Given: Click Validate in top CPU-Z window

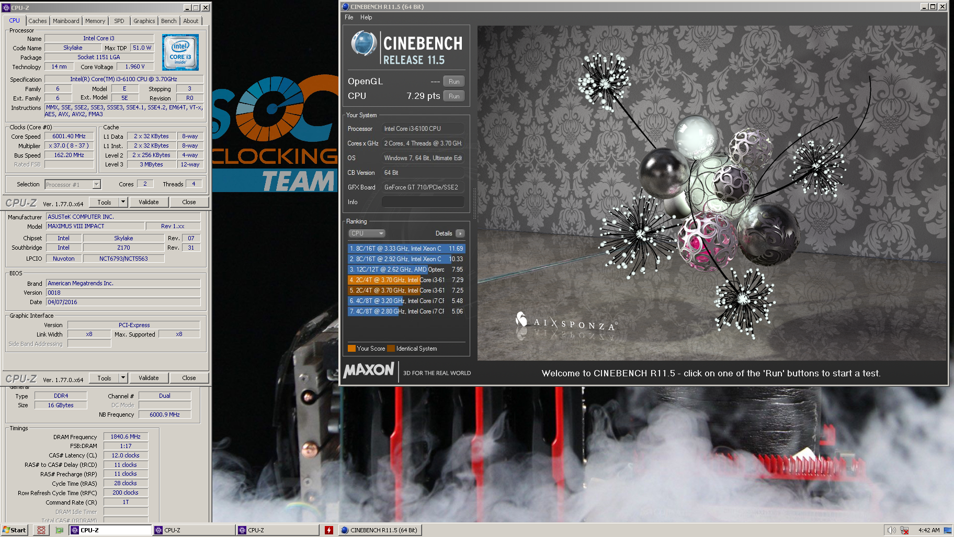Looking at the screenshot, I should pyautogui.click(x=149, y=202).
